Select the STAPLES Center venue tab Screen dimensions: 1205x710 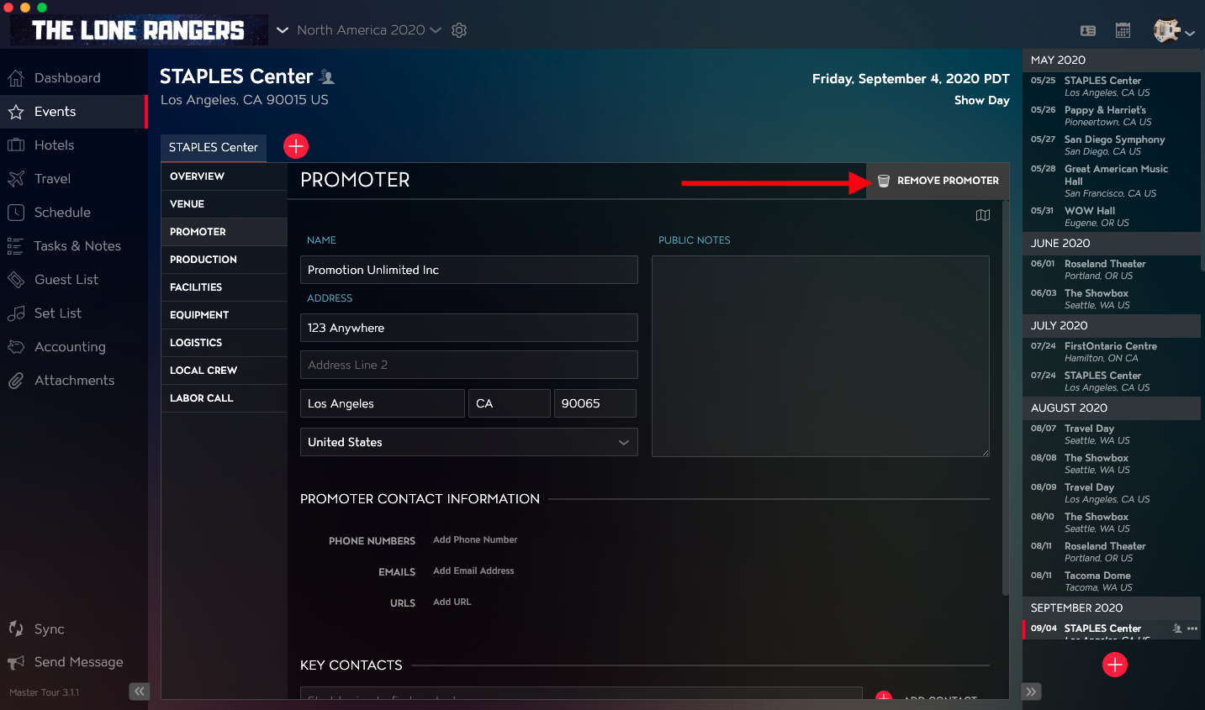(x=214, y=147)
